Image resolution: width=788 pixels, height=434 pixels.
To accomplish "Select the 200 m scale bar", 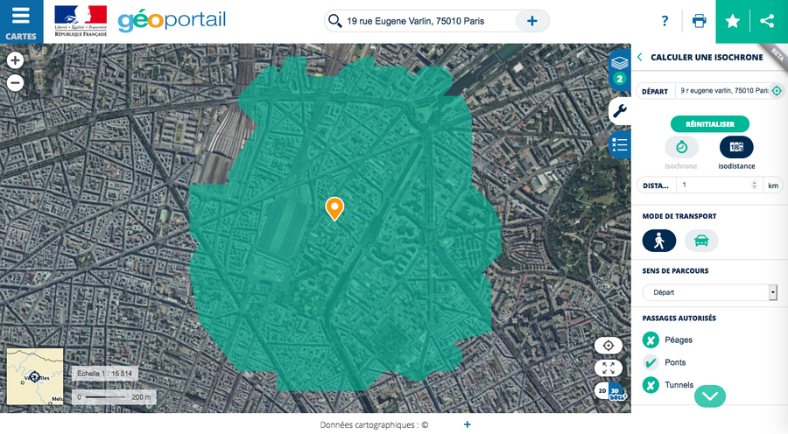I will point(114,397).
